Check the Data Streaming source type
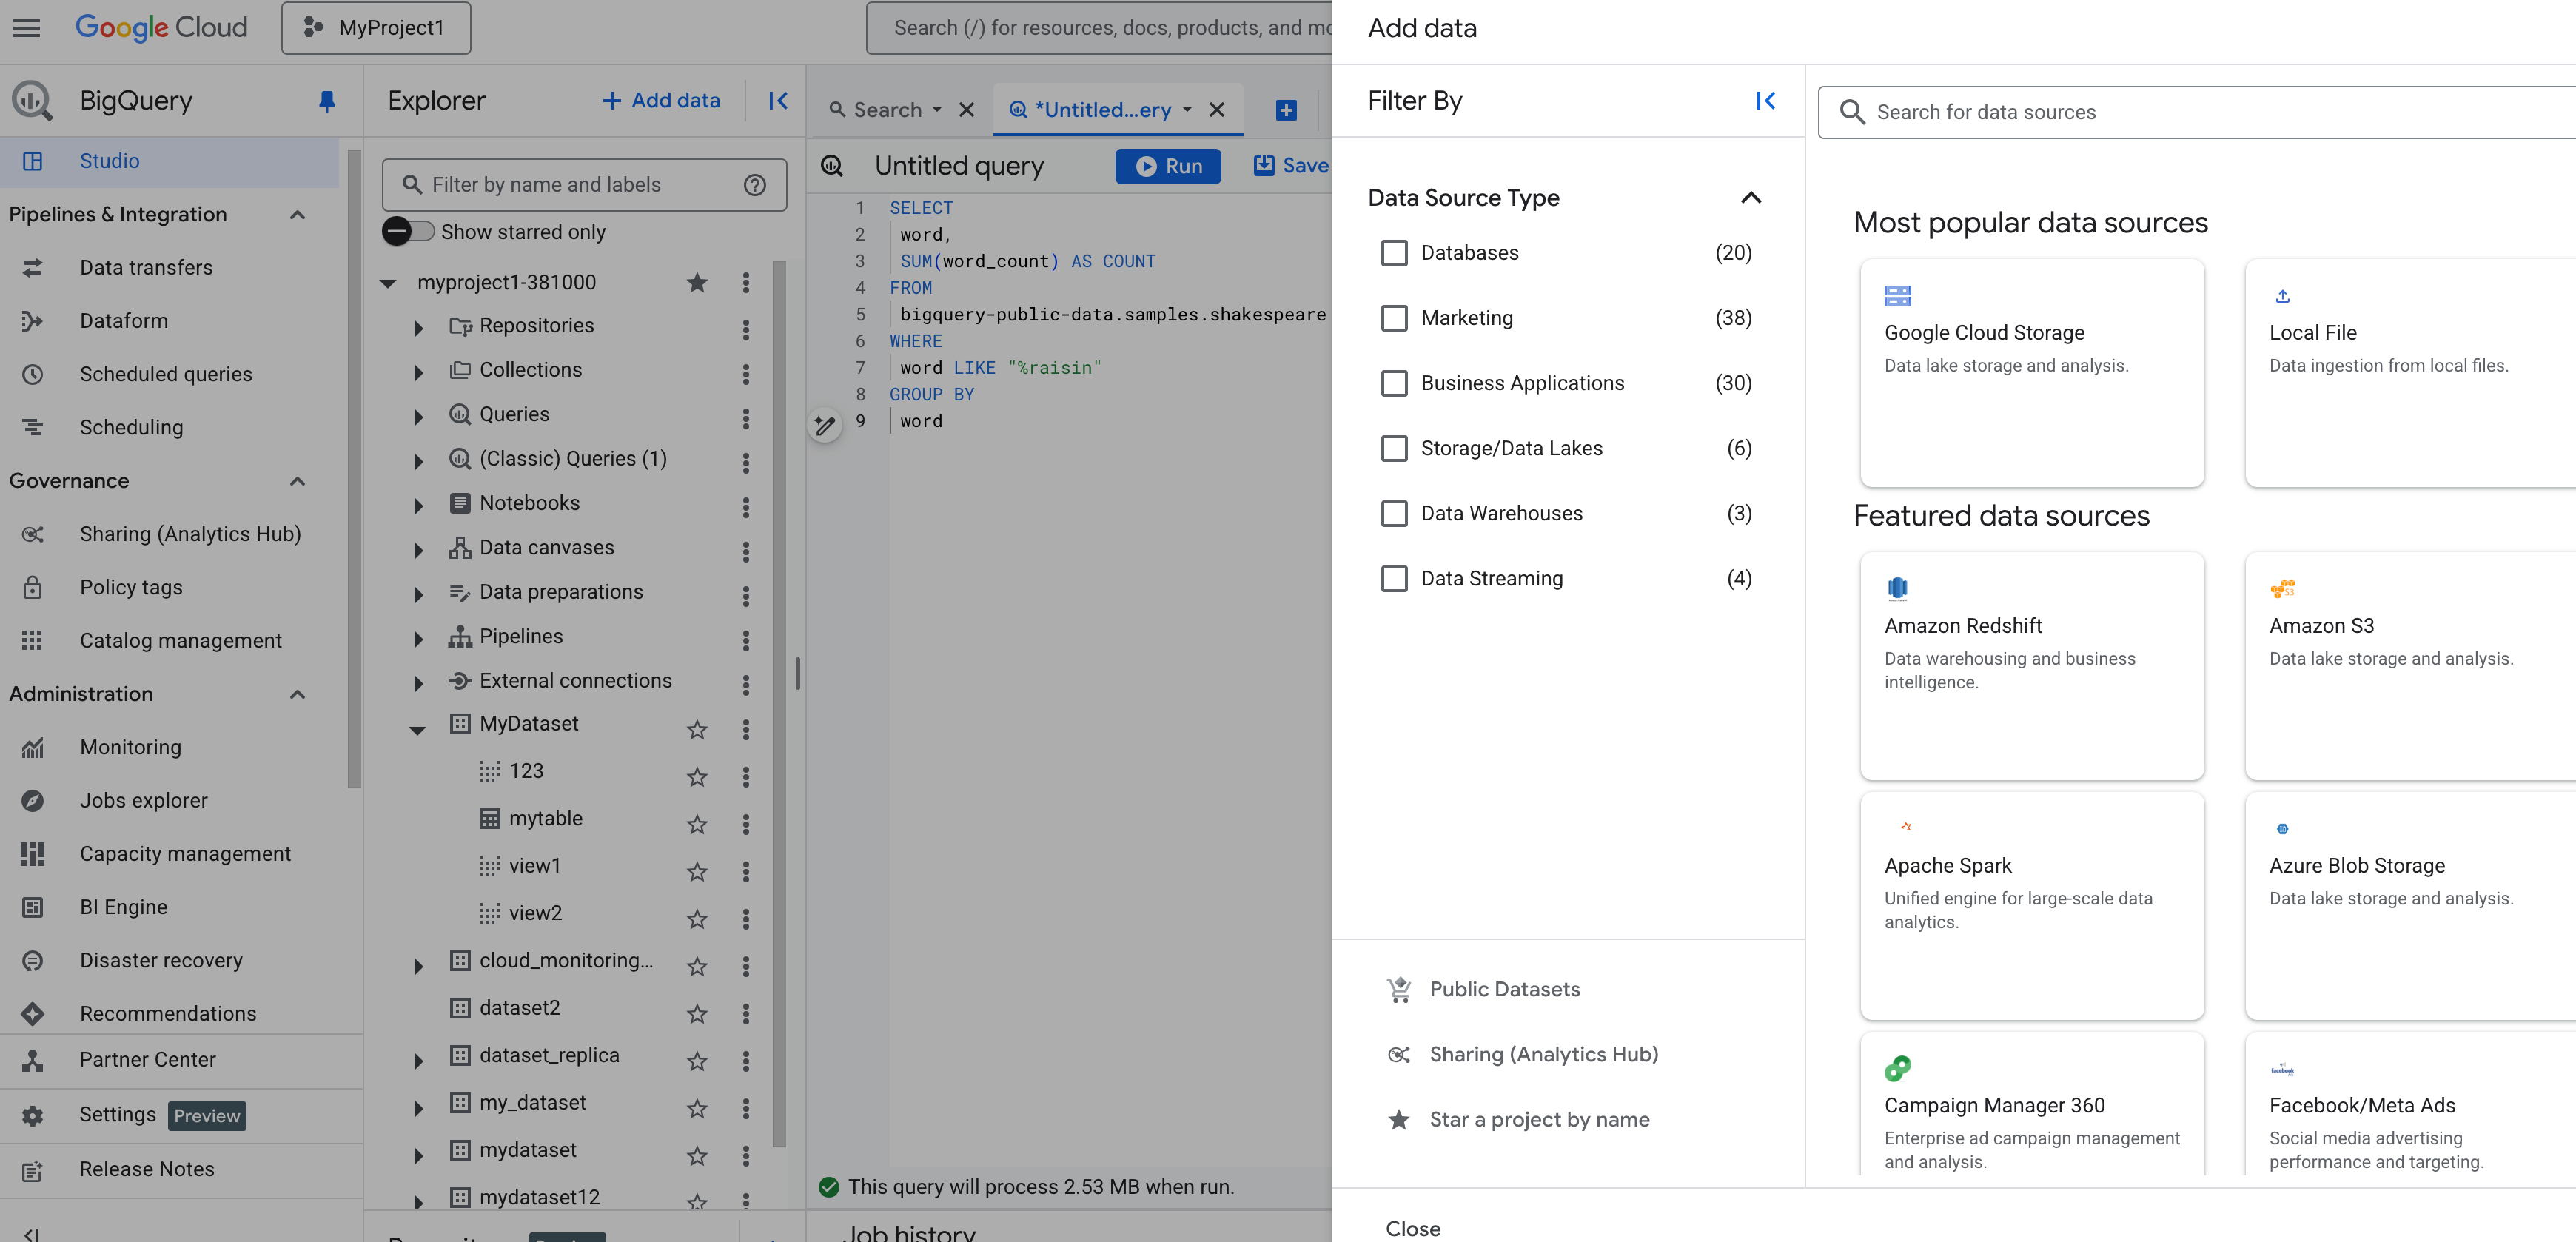Screen dimensions: 2576x1242 coord(1393,577)
